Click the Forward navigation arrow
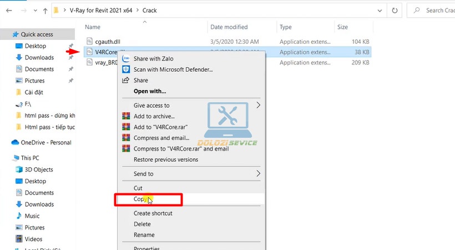The image size is (455, 250). [x=24, y=11]
